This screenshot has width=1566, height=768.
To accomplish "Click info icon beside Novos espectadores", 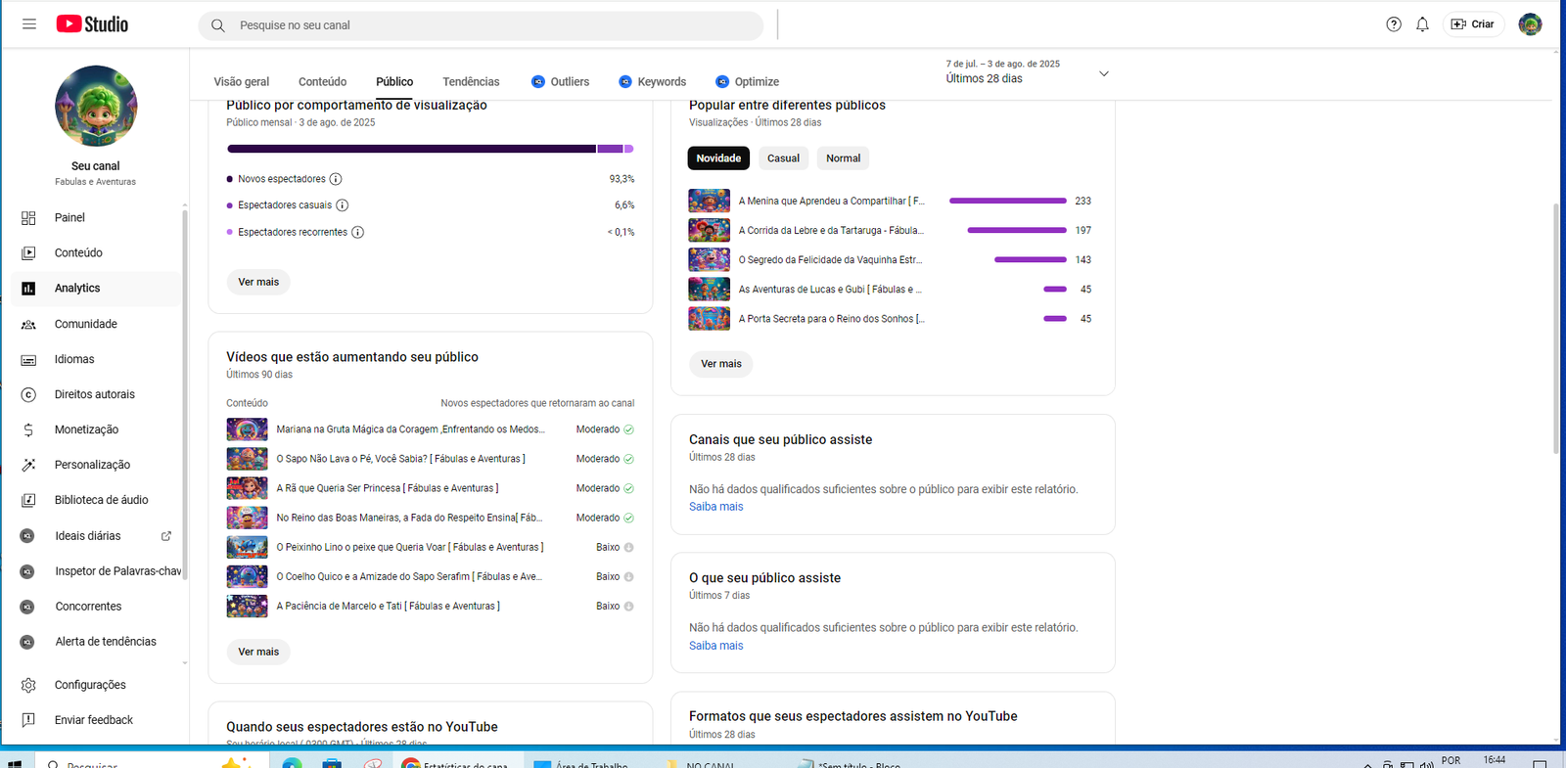I will point(336,179).
